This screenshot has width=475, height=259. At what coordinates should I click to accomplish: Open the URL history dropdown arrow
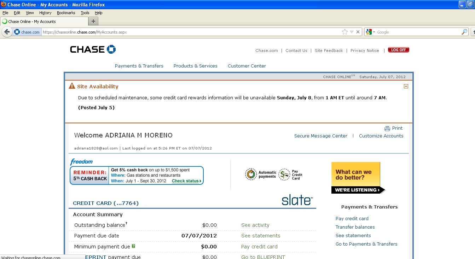tap(352, 32)
